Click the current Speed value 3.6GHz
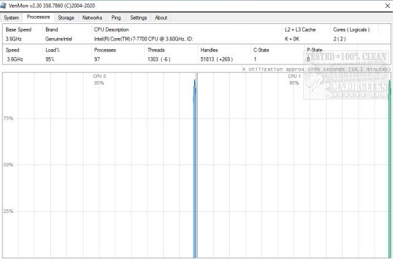The height and width of the screenshot is (259, 393). click(x=15, y=60)
